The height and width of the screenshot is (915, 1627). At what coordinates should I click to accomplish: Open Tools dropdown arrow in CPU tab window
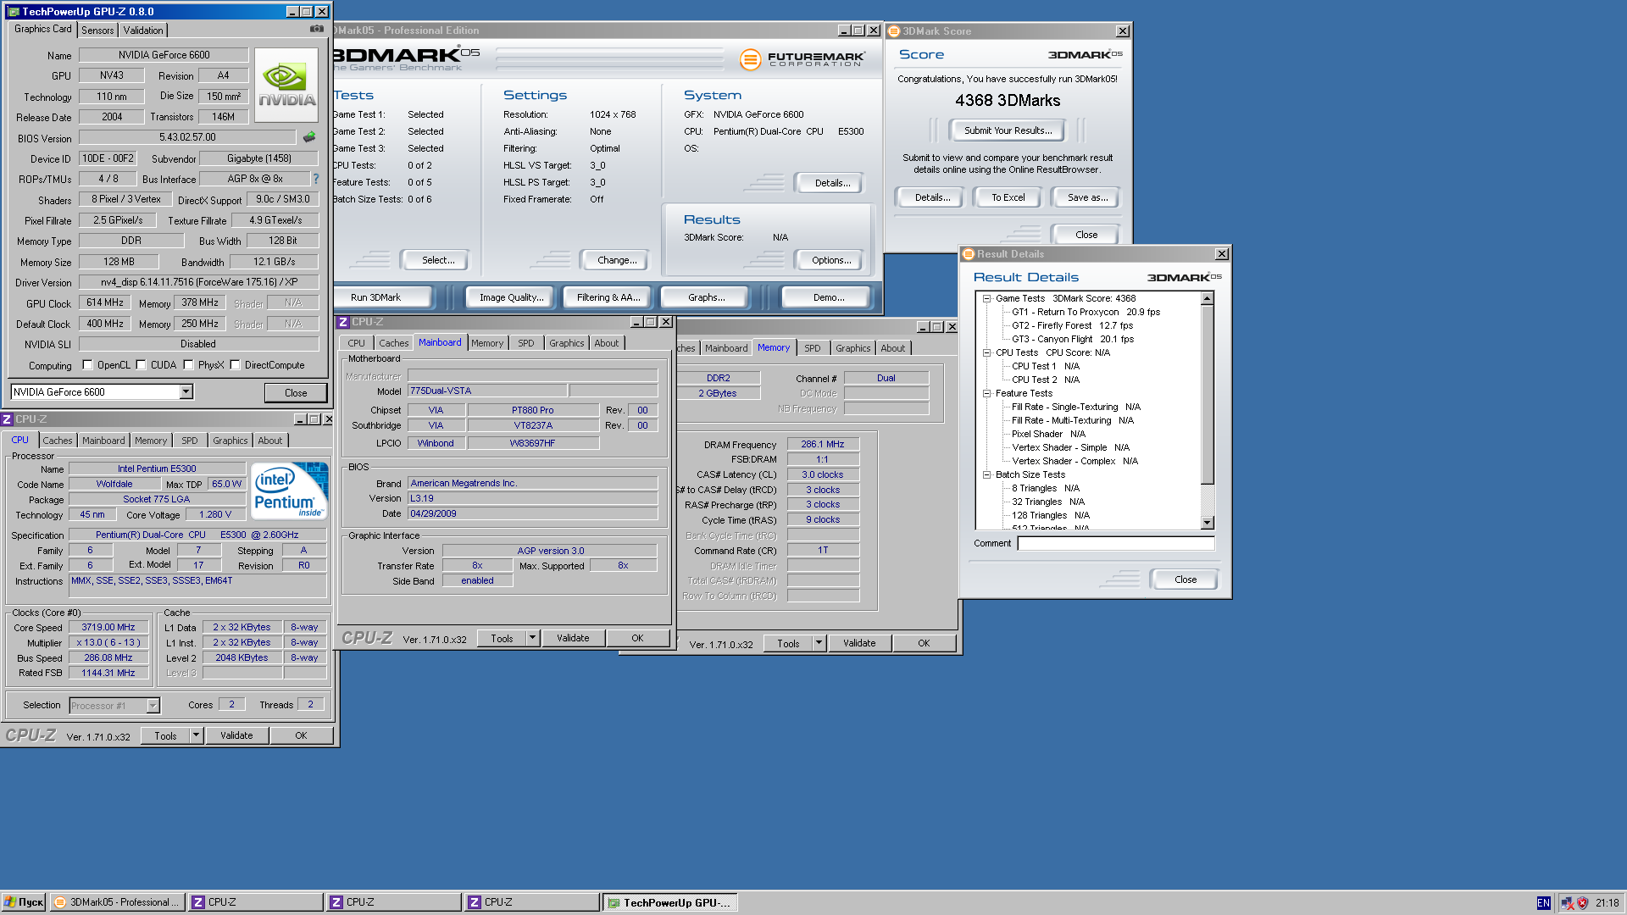coord(196,735)
